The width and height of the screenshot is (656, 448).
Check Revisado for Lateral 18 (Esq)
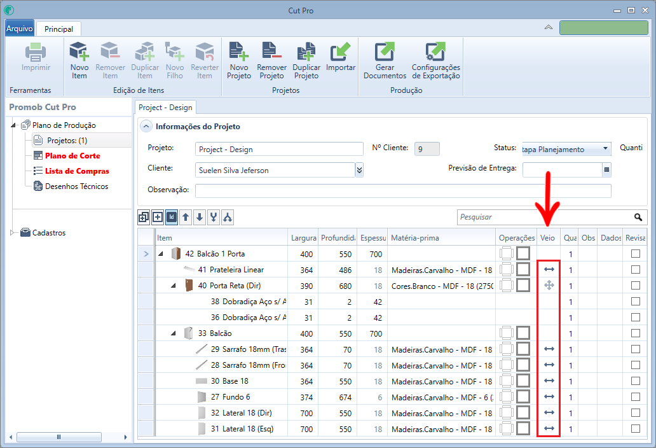pyautogui.click(x=636, y=429)
